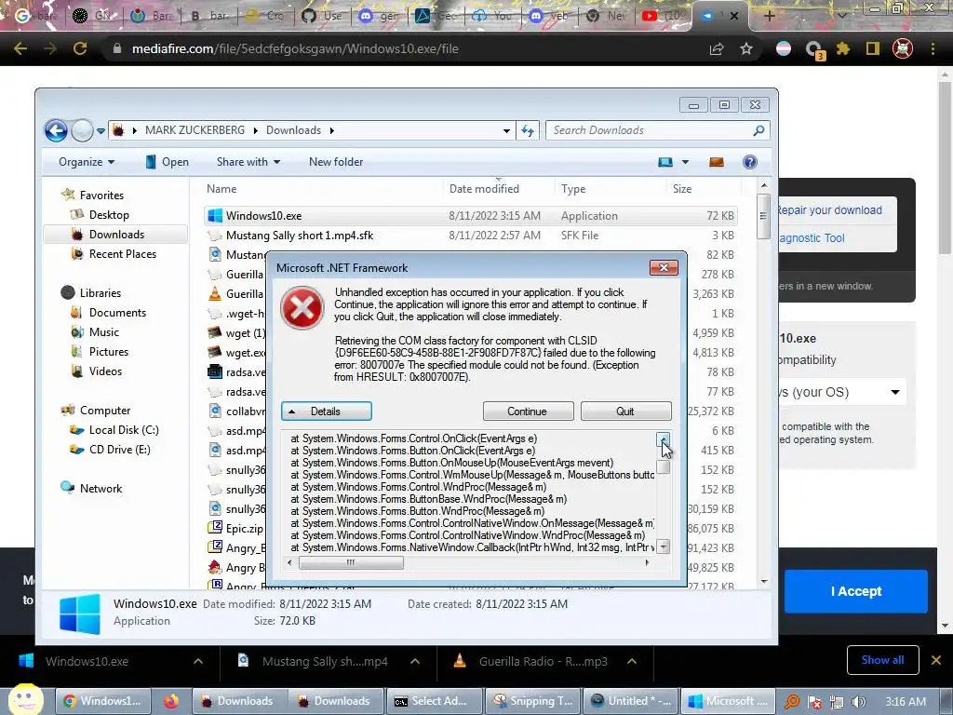Viewport: 953px width, 715px height.
Task: Click the Epic.zip archive icon
Action: click(215, 528)
